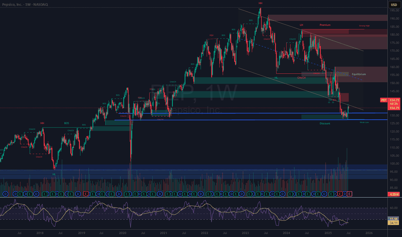The image size is (402, 237).
Task: Select the Discount zone label
Action: [324, 124]
